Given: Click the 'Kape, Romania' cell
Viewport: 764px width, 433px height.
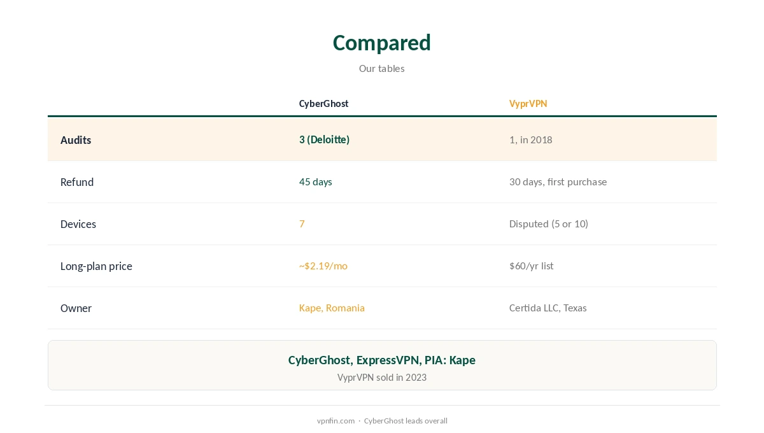Looking at the screenshot, I should point(332,308).
